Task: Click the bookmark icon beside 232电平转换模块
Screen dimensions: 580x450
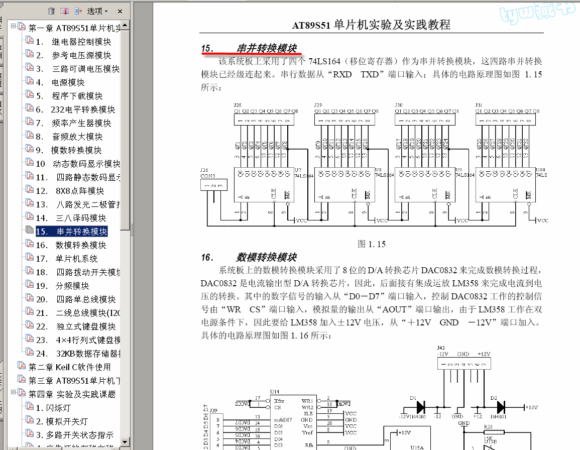Action: click(x=30, y=108)
